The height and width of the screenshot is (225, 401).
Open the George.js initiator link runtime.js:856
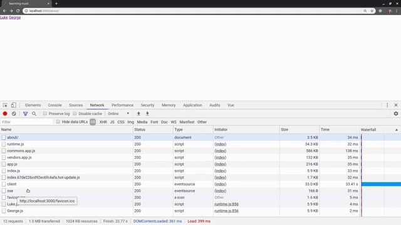pyautogui.click(x=227, y=211)
